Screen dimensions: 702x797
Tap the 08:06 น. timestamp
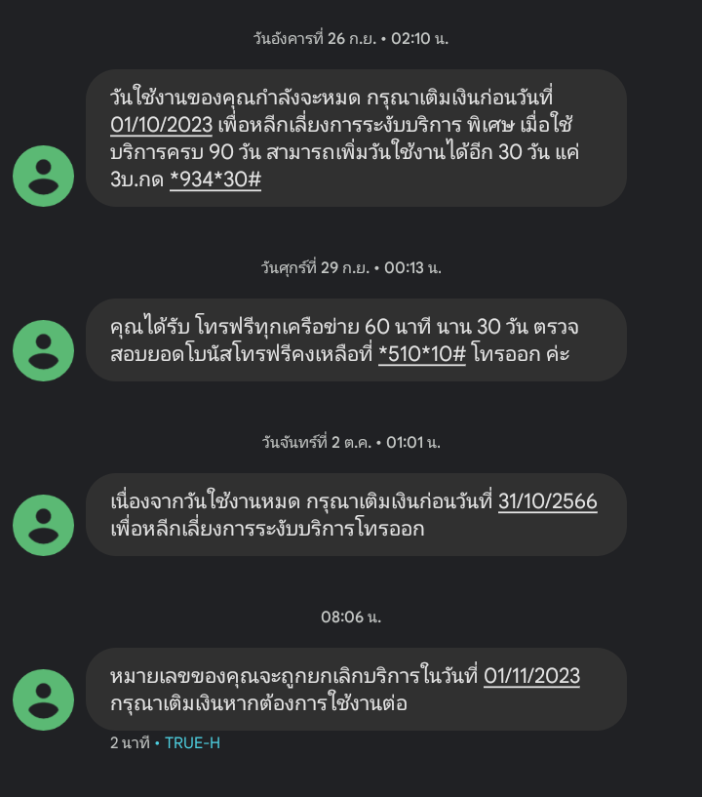pos(351,617)
